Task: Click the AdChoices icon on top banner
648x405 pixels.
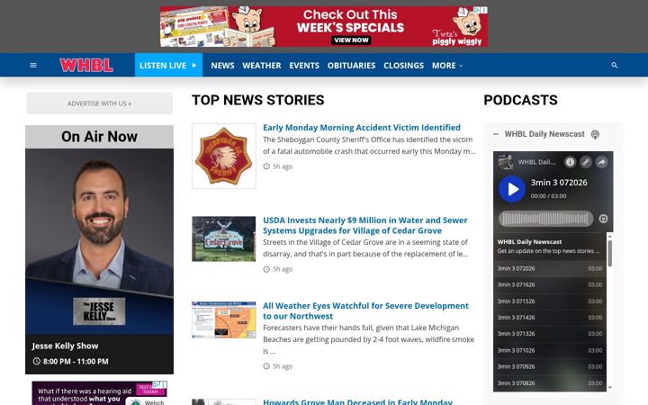Action: (x=476, y=10)
